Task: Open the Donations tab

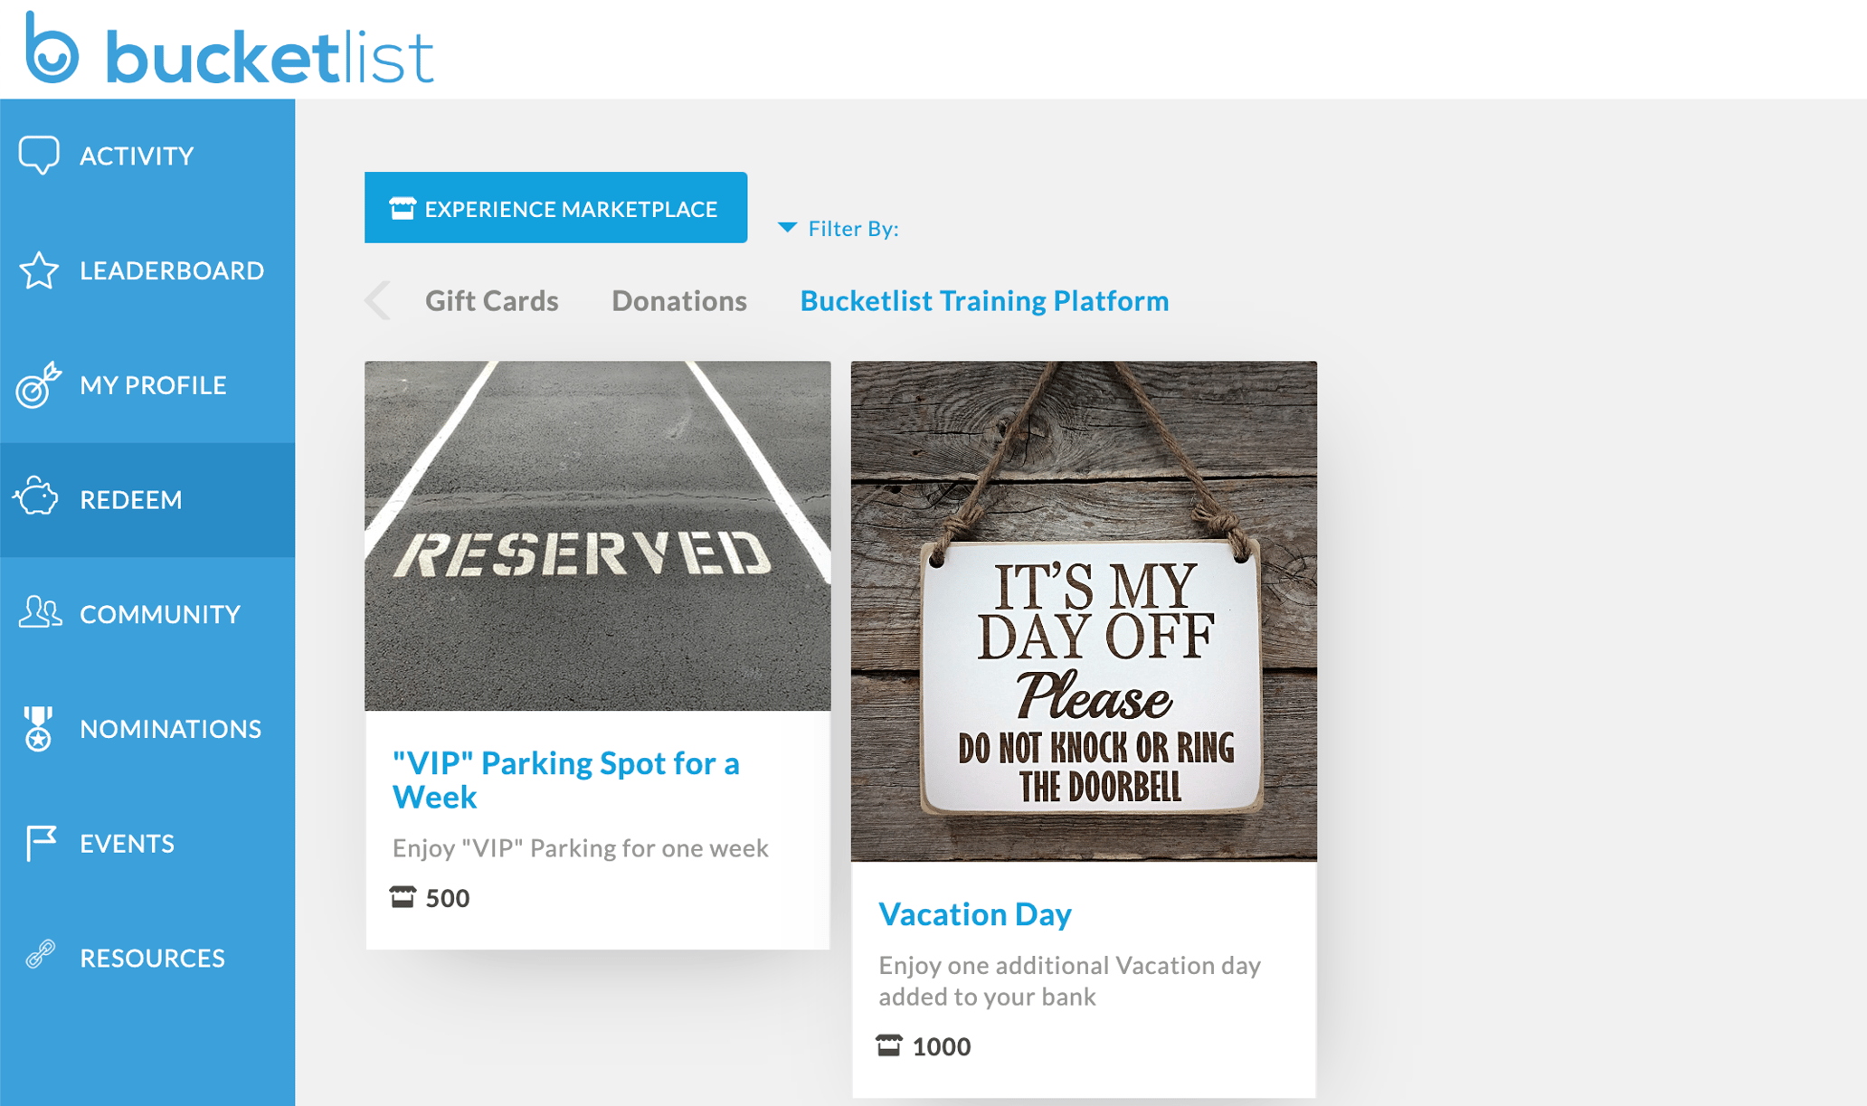Action: click(x=679, y=300)
